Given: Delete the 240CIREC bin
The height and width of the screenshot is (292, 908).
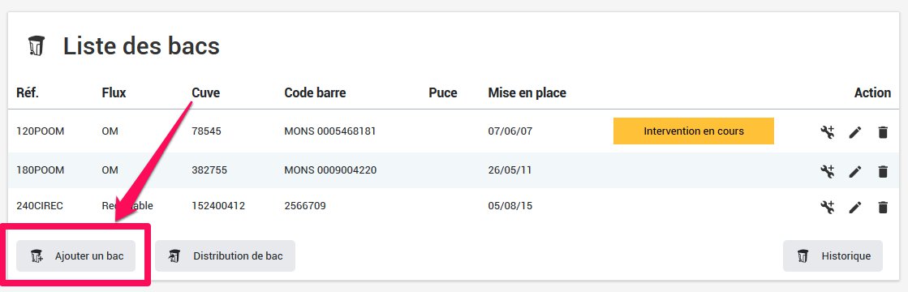Looking at the screenshot, I should [883, 207].
